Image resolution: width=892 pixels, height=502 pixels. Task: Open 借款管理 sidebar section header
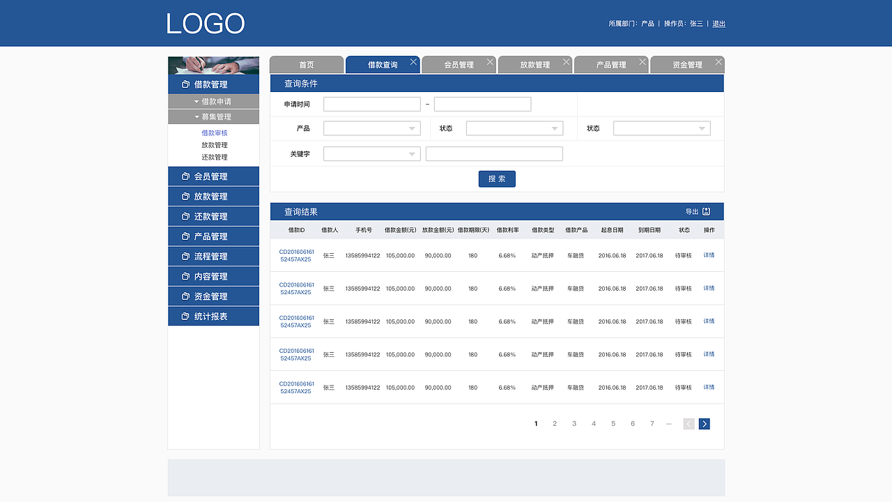[x=213, y=84]
